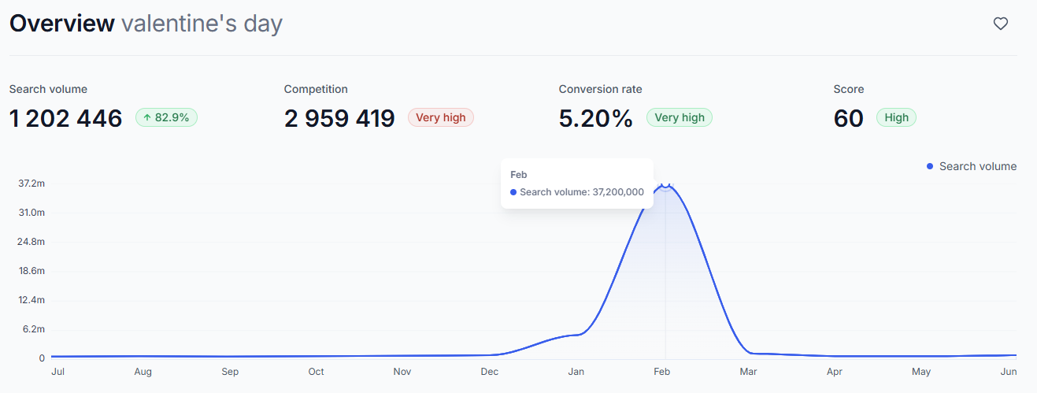Screen dimensions: 1037x393
Task: Click the 37.2m y-axis label
Action: point(31,184)
